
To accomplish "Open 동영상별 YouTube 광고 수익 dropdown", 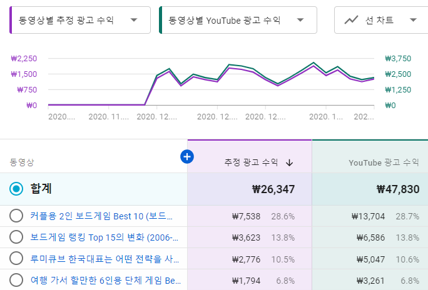I will point(238,20).
